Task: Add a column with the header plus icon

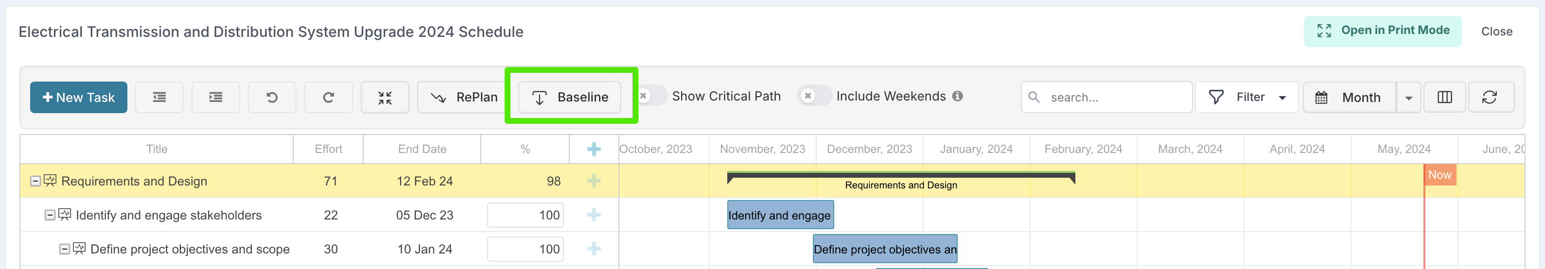Action: (594, 149)
